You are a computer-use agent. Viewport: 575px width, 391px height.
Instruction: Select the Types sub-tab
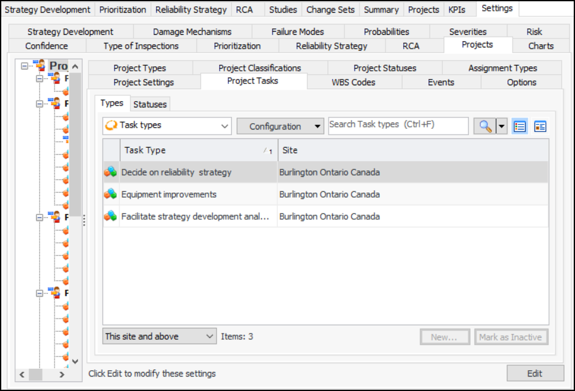click(112, 103)
